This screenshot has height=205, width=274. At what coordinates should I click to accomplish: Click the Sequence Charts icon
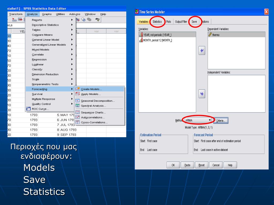(78, 112)
